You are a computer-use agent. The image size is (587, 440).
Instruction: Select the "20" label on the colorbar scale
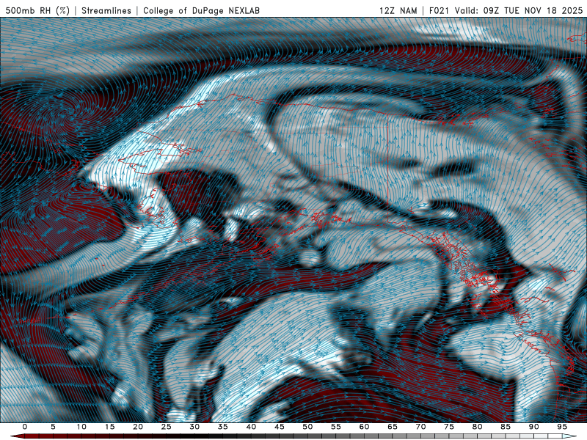click(138, 427)
